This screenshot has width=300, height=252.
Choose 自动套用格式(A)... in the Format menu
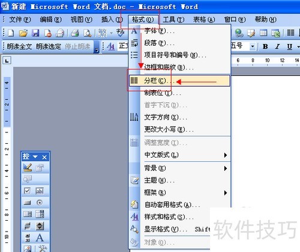pyautogui.click(x=179, y=204)
